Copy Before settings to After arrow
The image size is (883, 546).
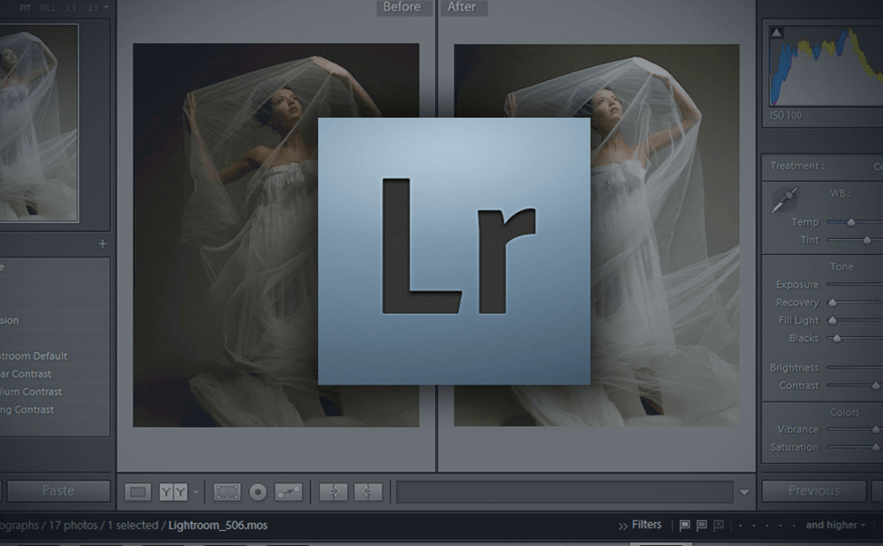click(334, 492)
